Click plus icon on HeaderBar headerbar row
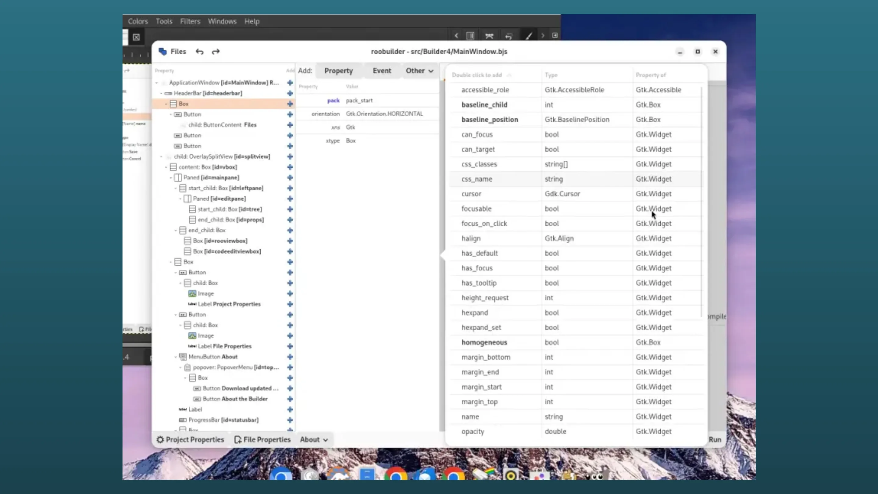 pos(290,93)
